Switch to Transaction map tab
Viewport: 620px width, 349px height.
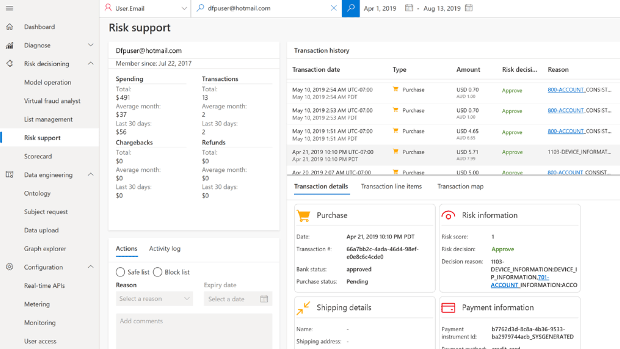point(460,187)
